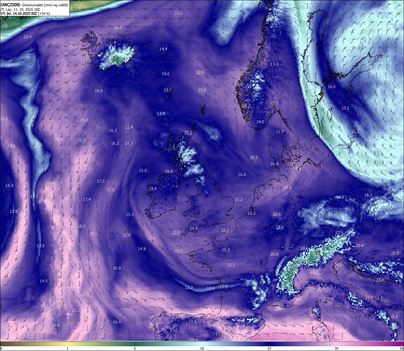The width and height of the screenshot is (404, 351).
Task: Click the 18.4 value north of Ireland
Action: (169, 172)
